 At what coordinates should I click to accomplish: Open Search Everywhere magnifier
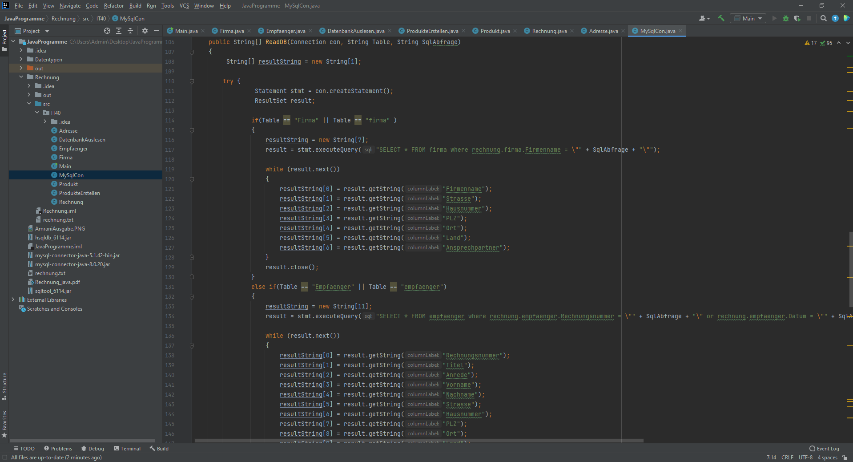tap(824, 18)
